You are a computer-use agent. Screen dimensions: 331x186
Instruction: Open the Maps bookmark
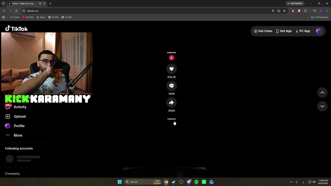coord(41,17)
